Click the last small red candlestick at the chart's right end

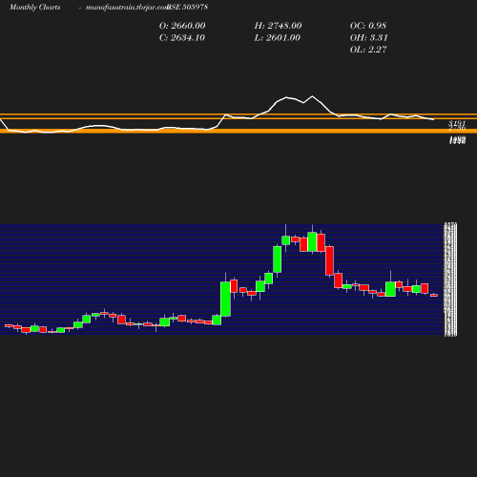click(434, 296)
